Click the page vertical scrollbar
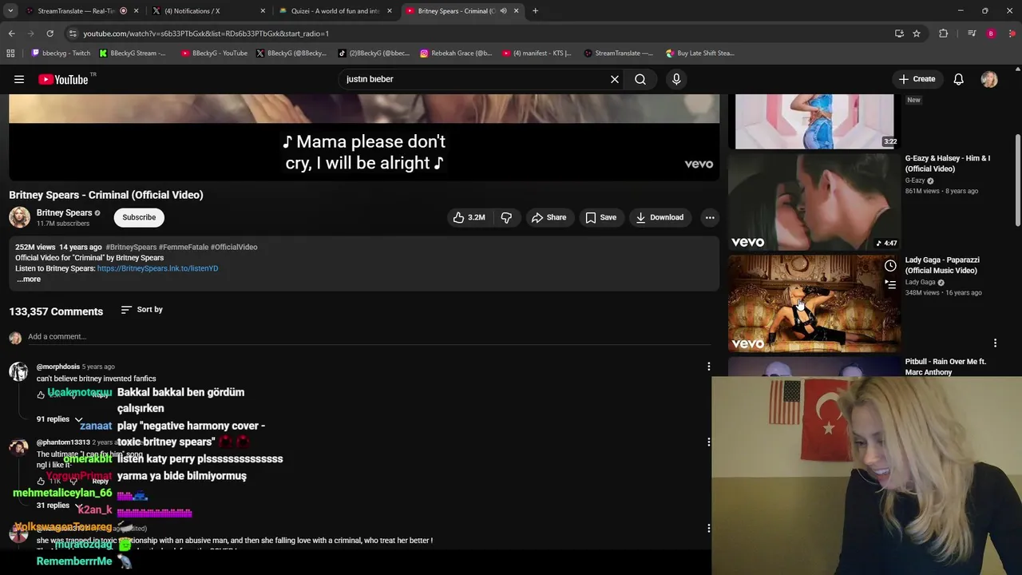This screenshot has height=575, width=1022. tap(1017, 180)
